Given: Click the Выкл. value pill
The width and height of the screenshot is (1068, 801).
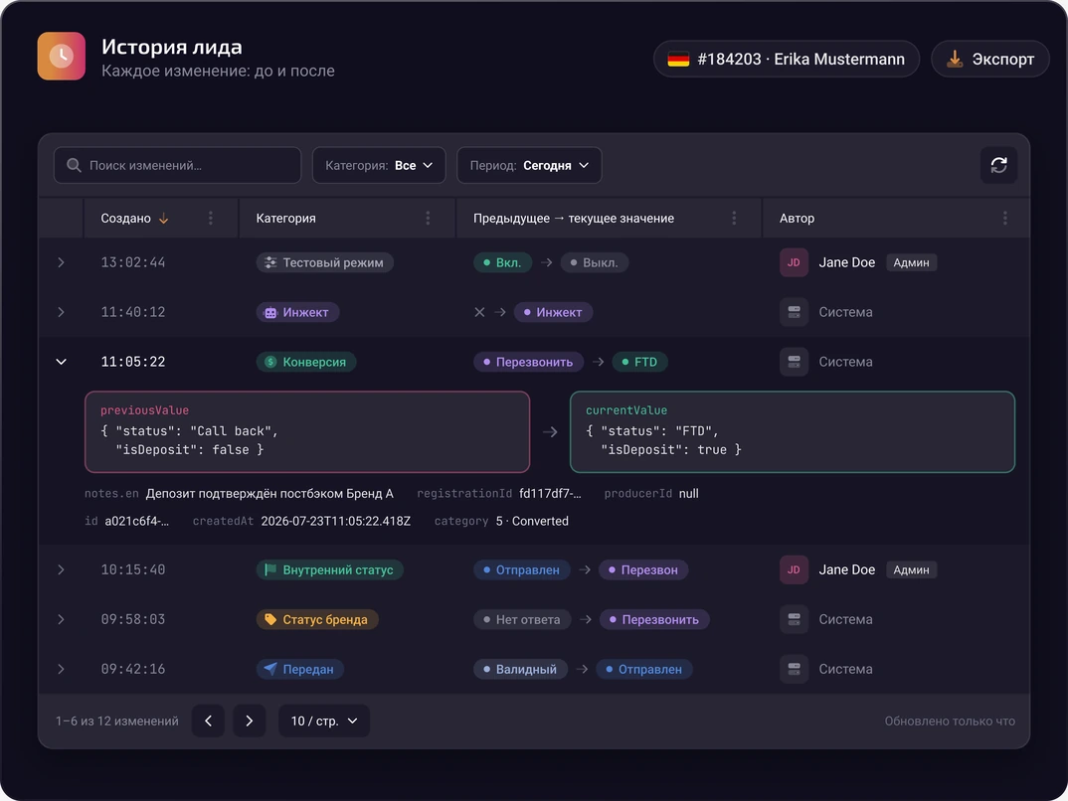Looking at the screenshot, I should pyautogui.click(x=594, y=262).
